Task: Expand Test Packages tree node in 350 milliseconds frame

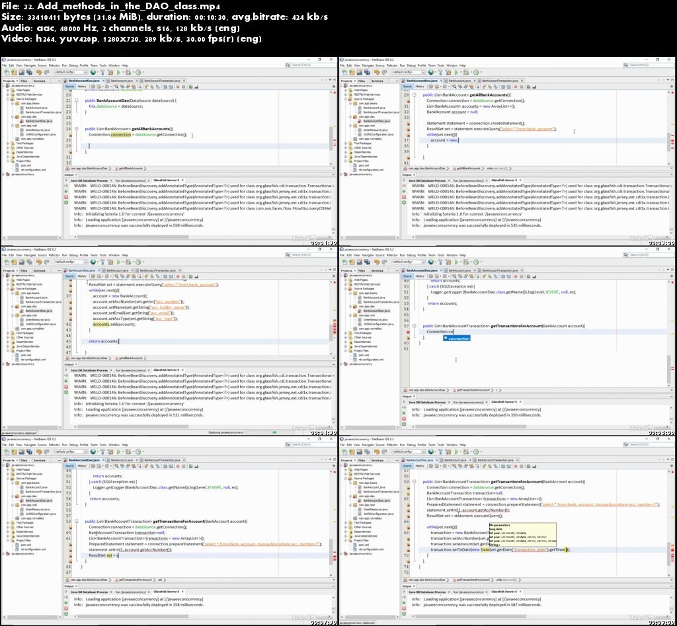Action: [346, 333]
